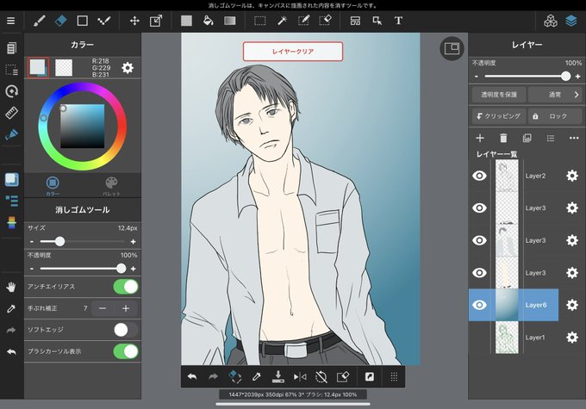Select the Gradient tool
Screen dimensions: 586x409
pos(230,21)
